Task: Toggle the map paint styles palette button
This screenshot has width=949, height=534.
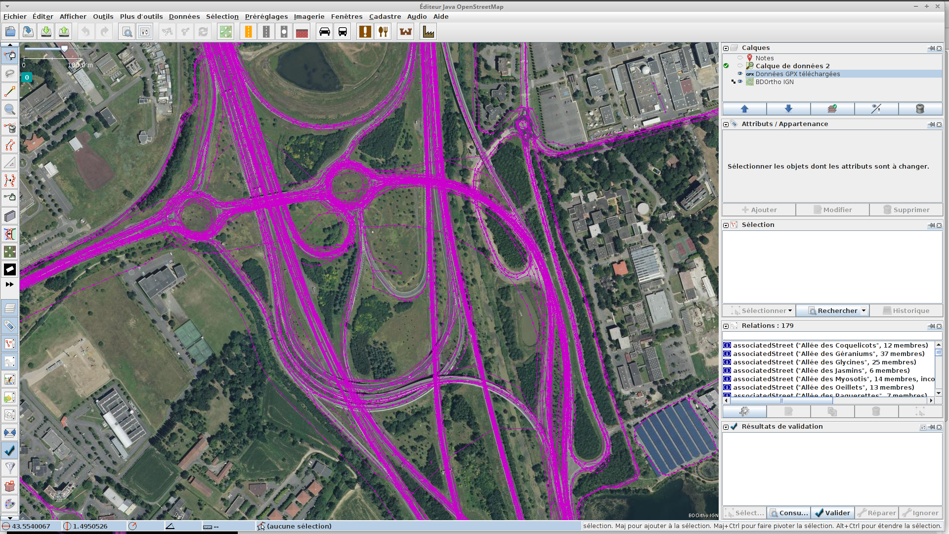Action: pyautogui.click(x=10, y=504)
